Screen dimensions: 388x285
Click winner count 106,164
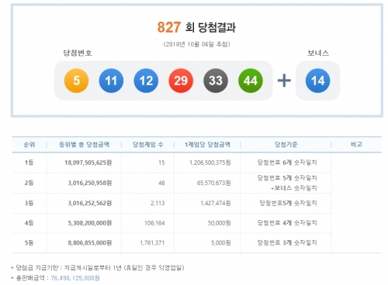point(154,223)
